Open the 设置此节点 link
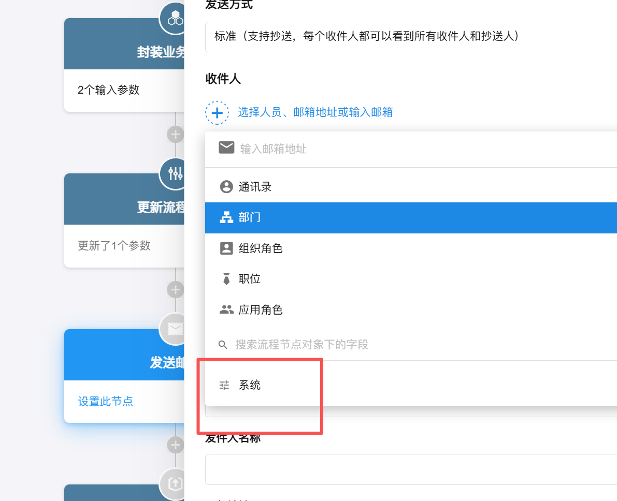 [x=106, y=402]
